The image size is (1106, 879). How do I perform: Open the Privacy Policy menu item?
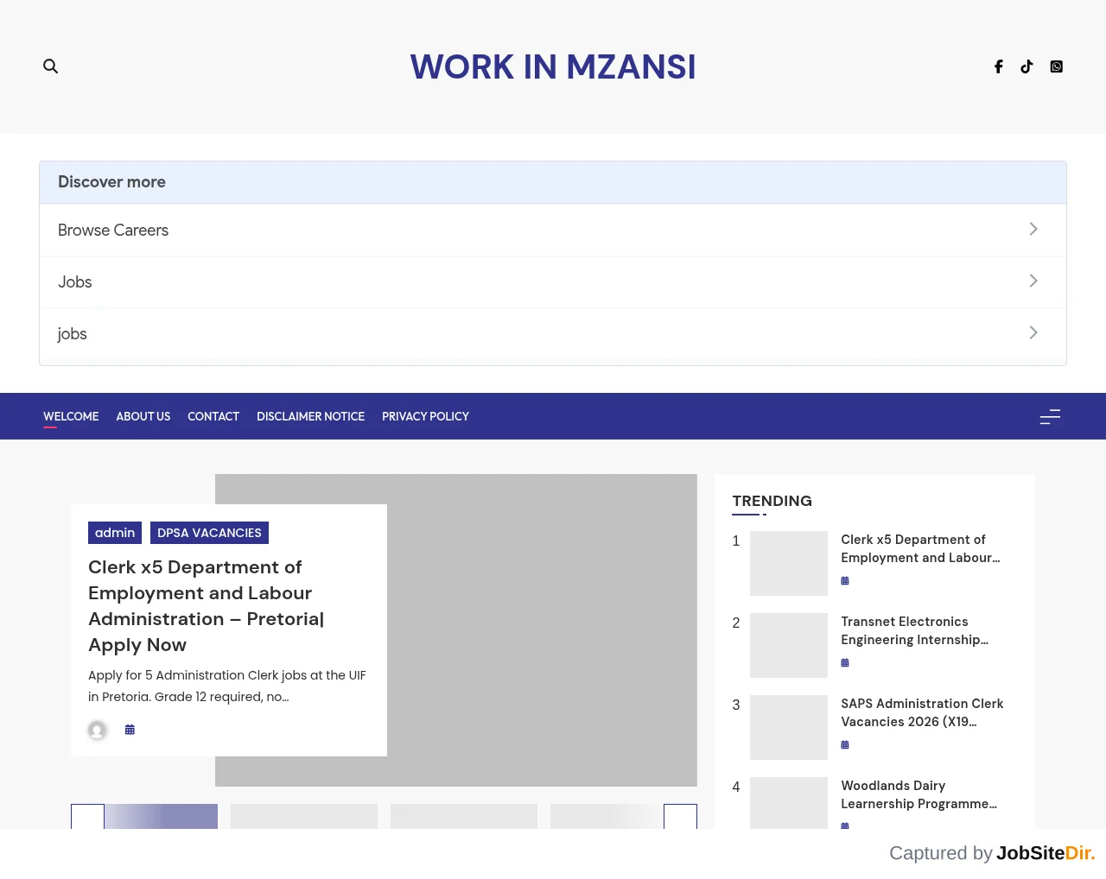(x=425, y=416)
